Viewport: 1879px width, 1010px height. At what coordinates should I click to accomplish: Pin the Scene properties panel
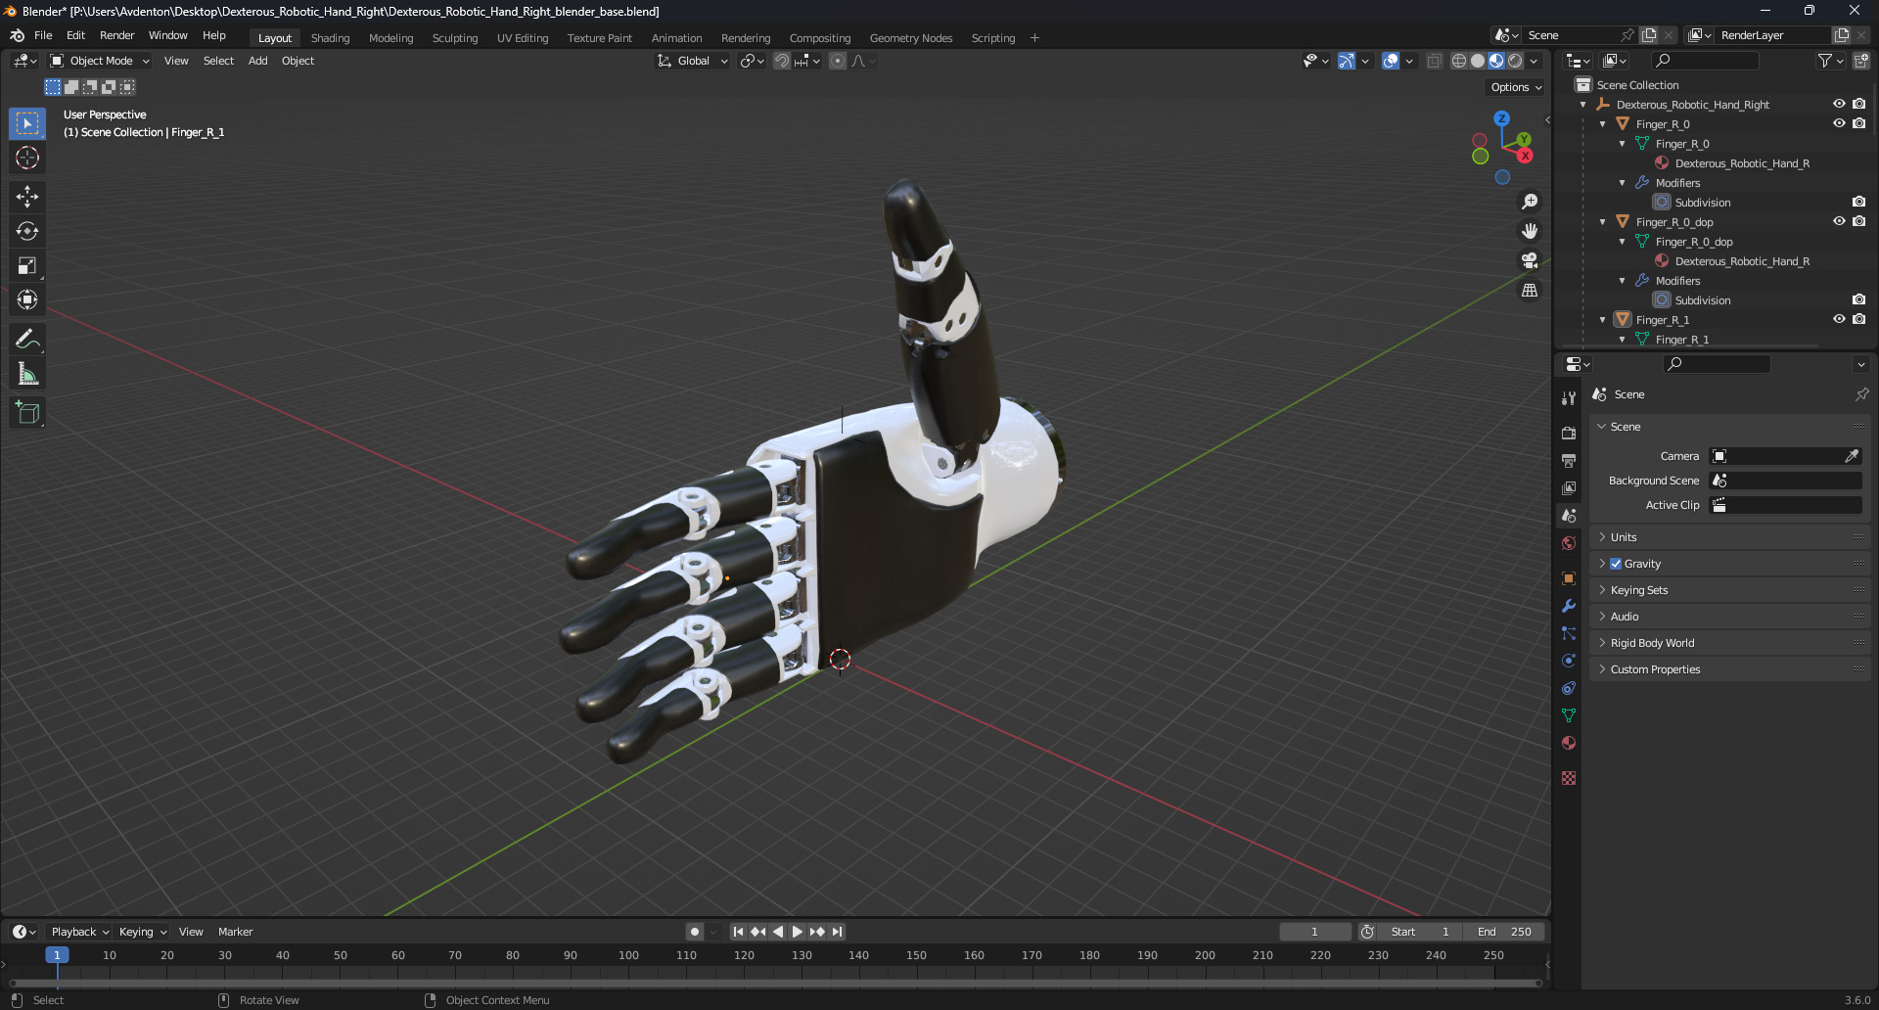[x=1861, y=394]
